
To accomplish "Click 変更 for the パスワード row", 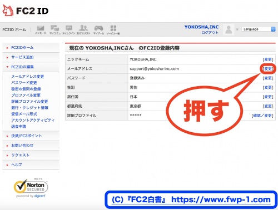I will [x=268, y=78].
